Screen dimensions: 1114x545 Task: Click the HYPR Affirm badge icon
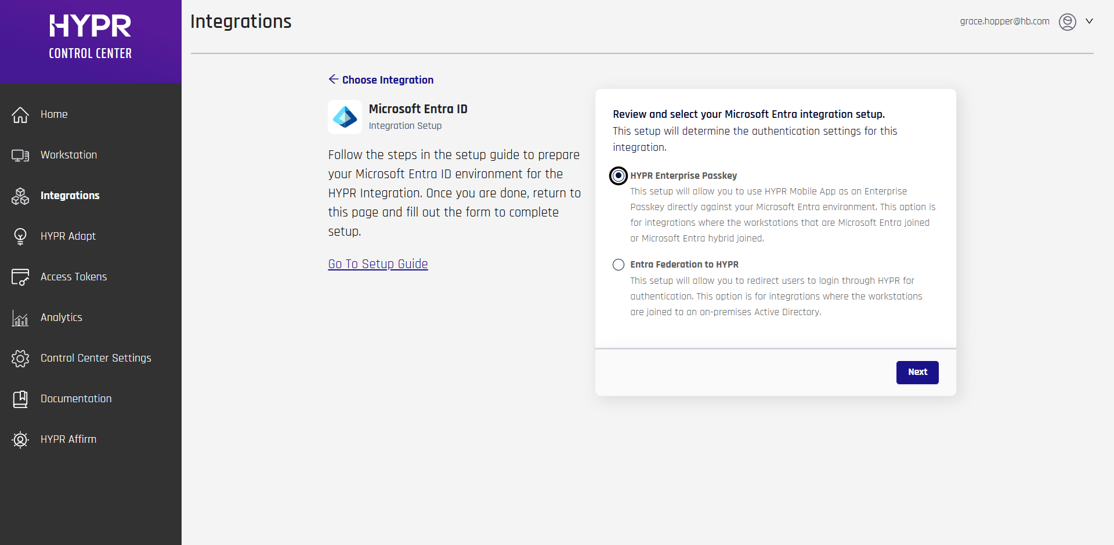(x=20, y=440)
